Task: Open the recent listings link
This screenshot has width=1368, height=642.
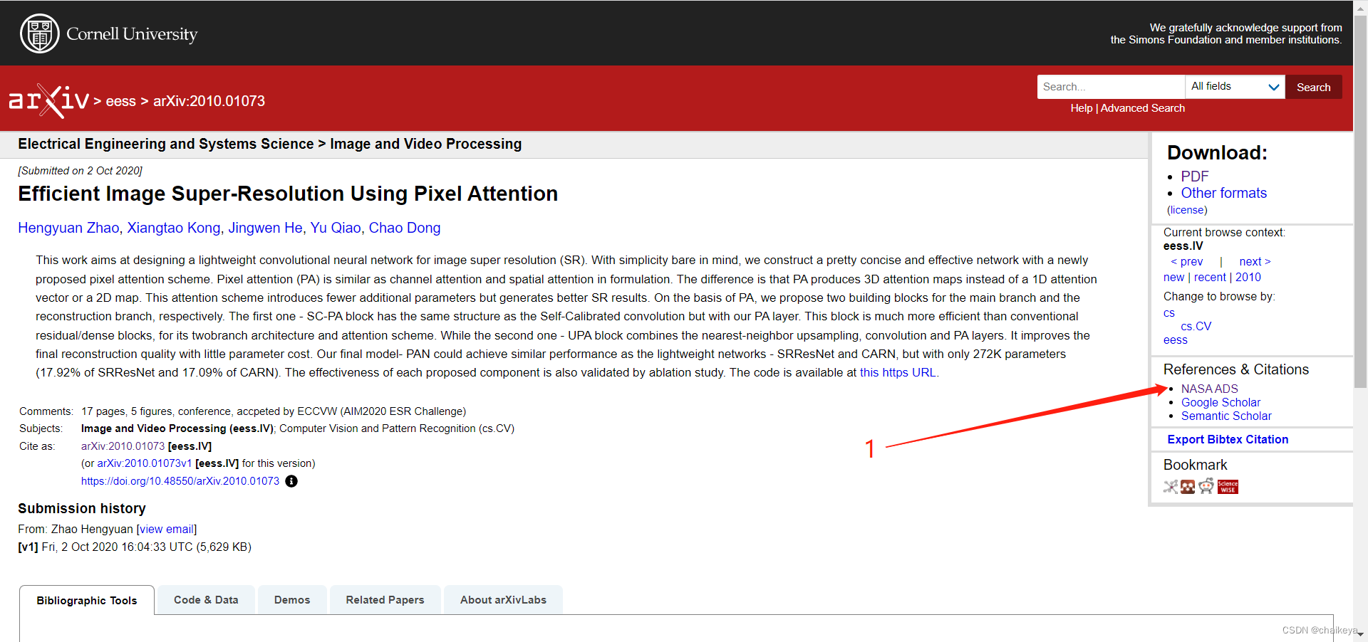Action: pos(1210,278)
